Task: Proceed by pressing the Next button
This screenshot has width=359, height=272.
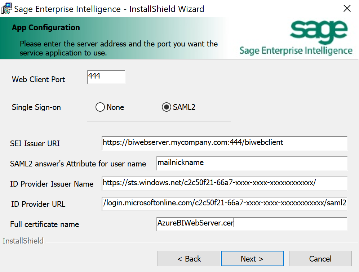Action: [252, 259]
